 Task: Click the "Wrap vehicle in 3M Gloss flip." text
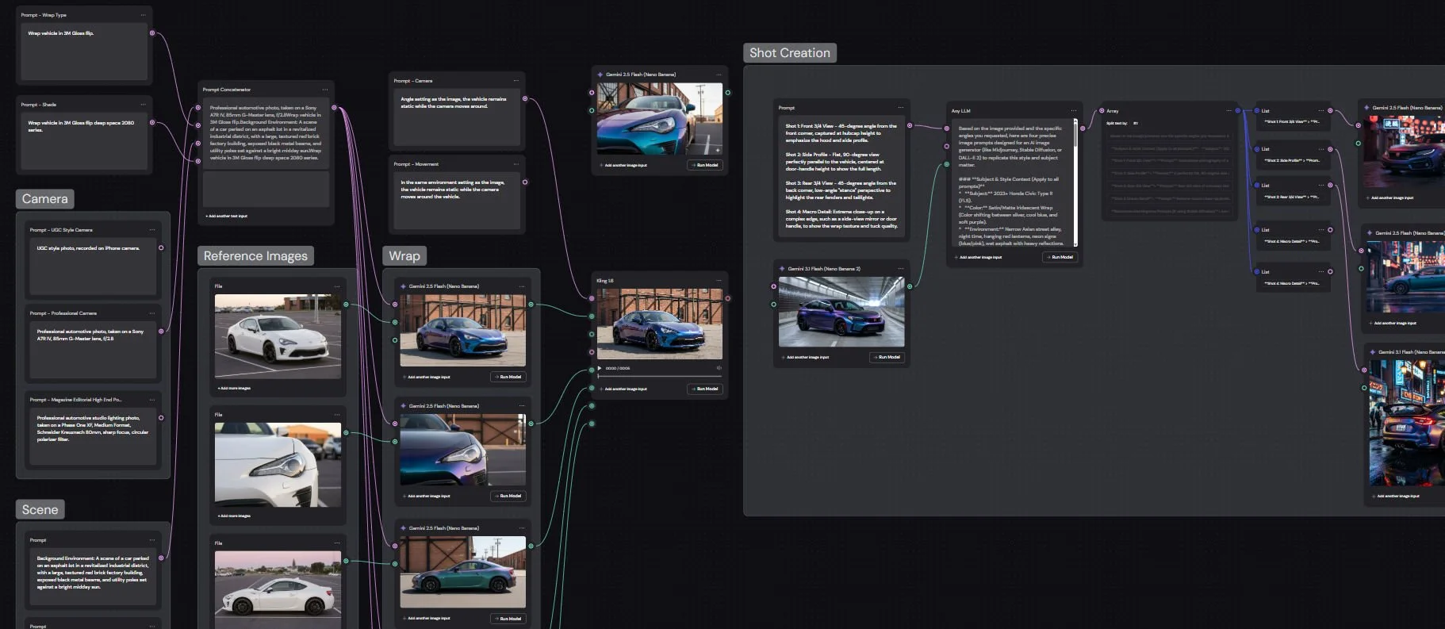click(x=61, y=33)
